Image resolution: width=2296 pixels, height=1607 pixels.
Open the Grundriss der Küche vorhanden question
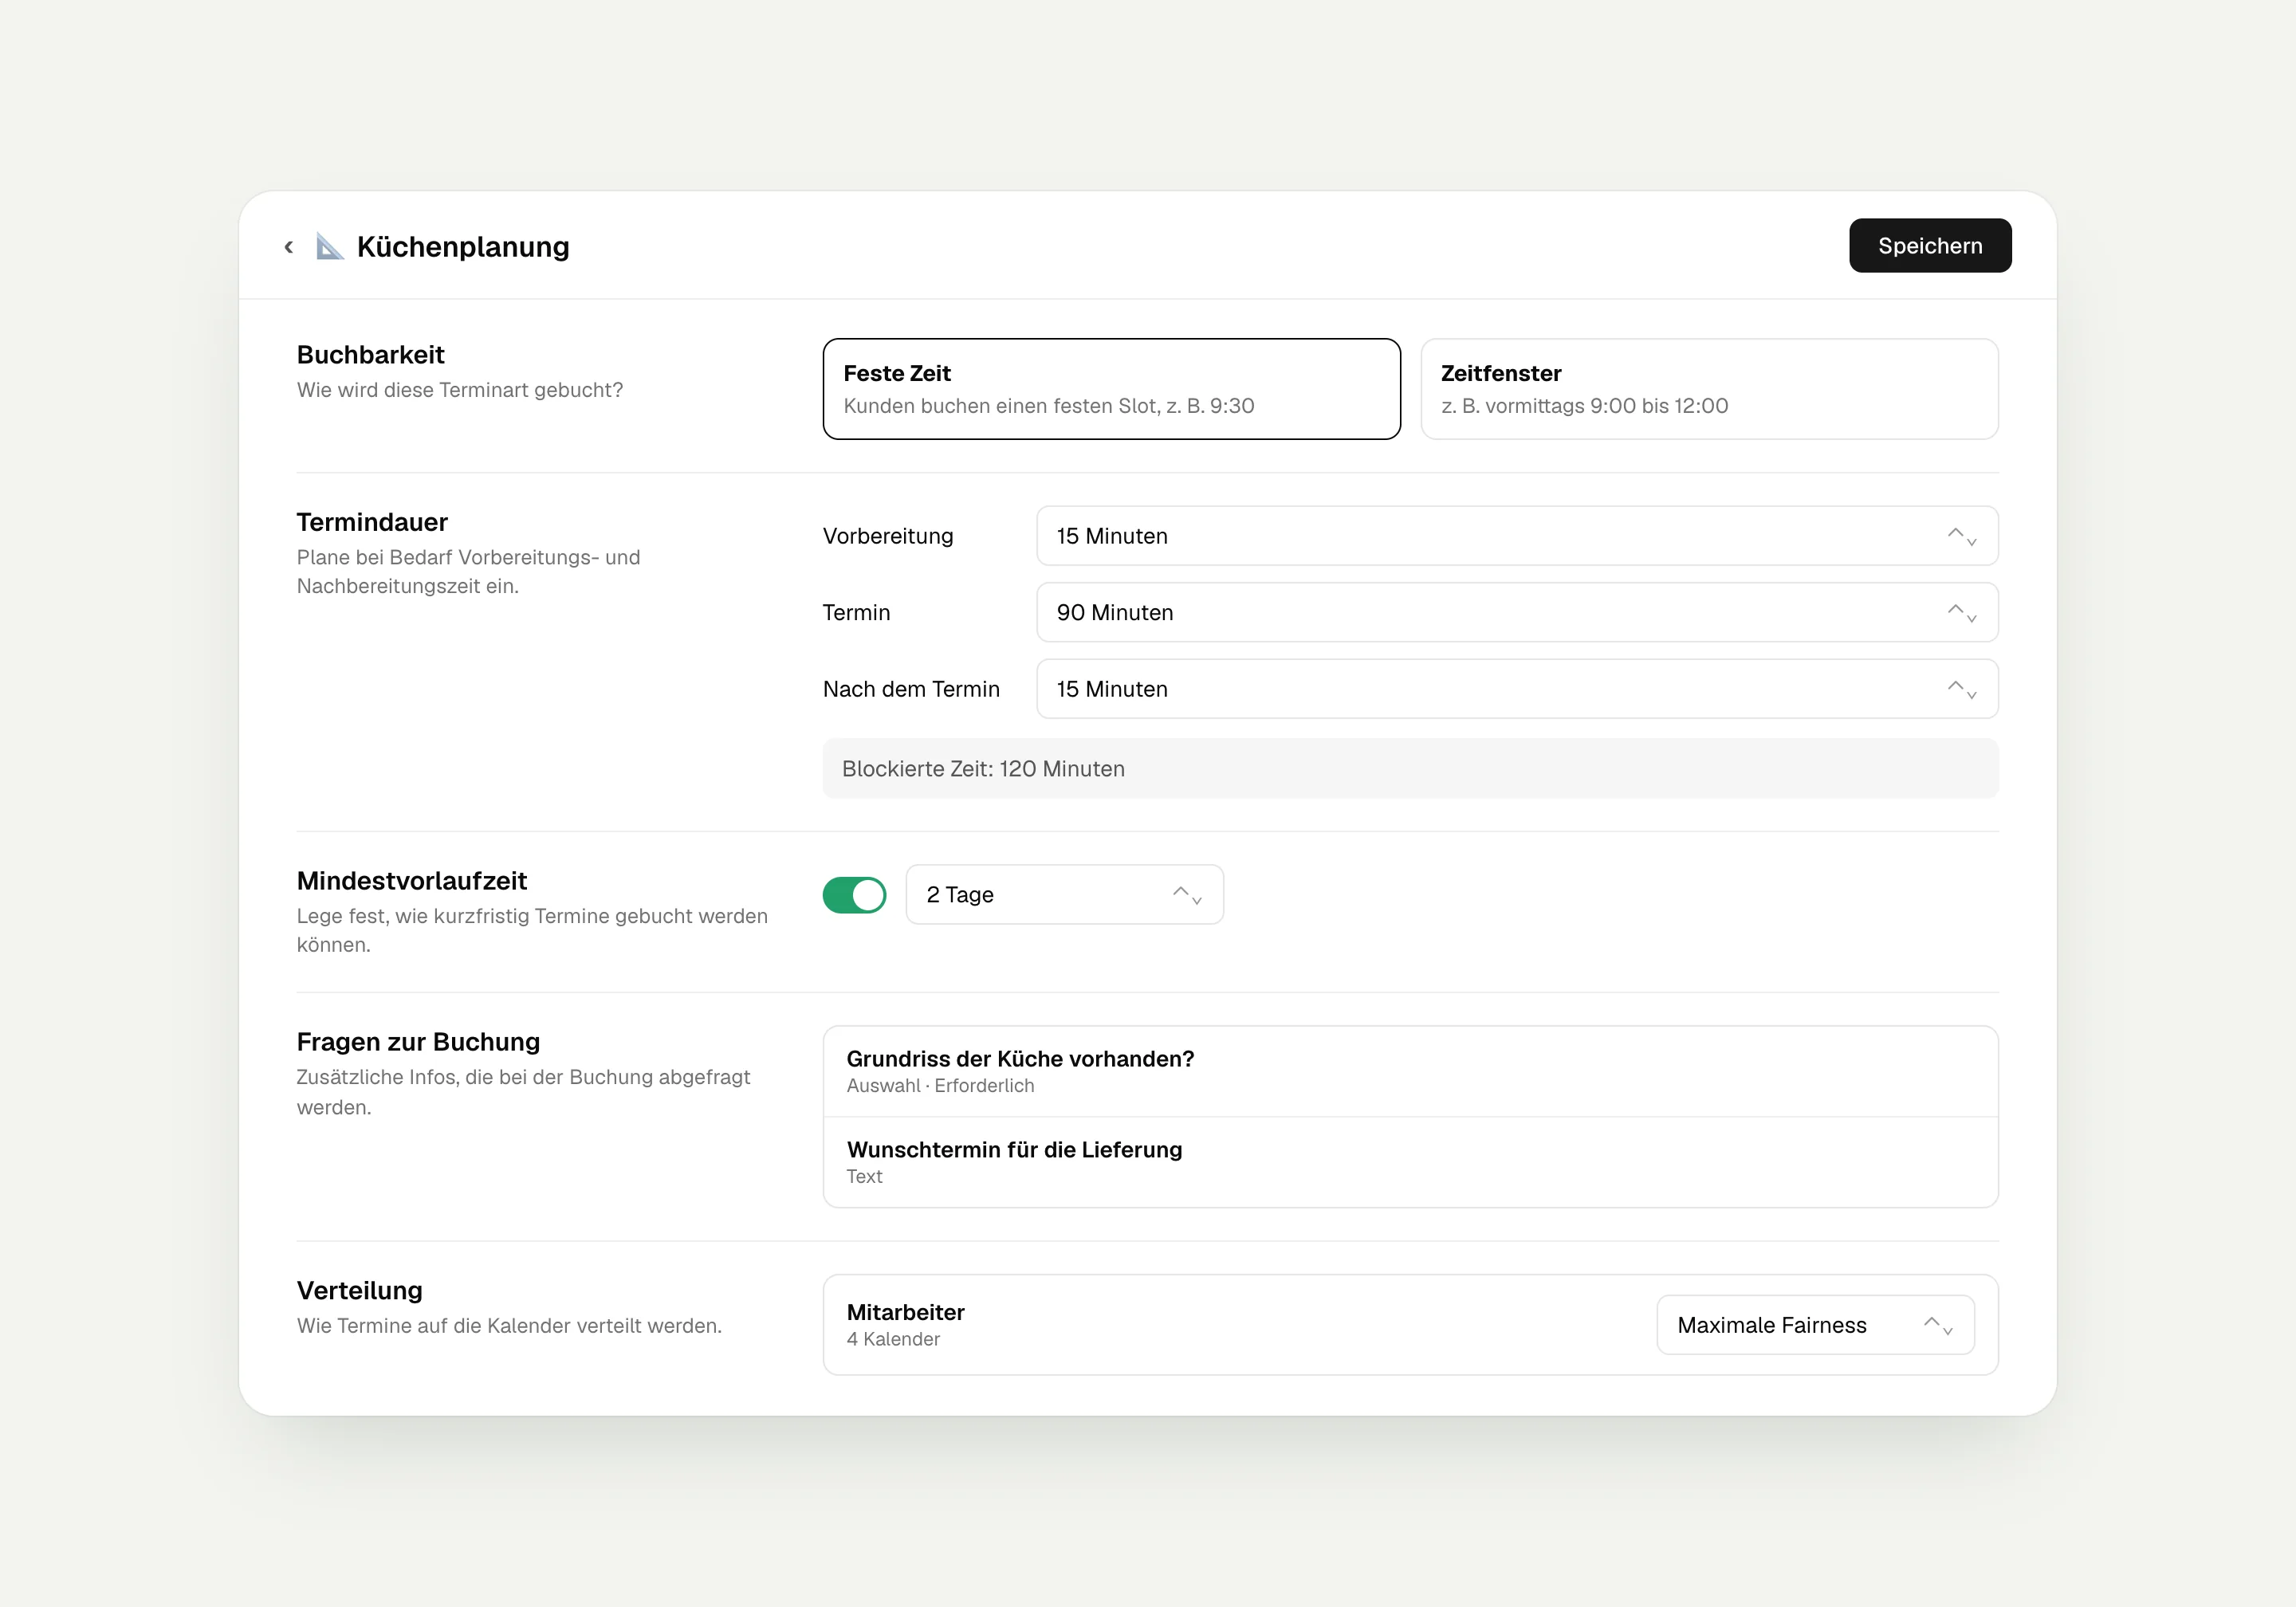tap(1410, 1071)
